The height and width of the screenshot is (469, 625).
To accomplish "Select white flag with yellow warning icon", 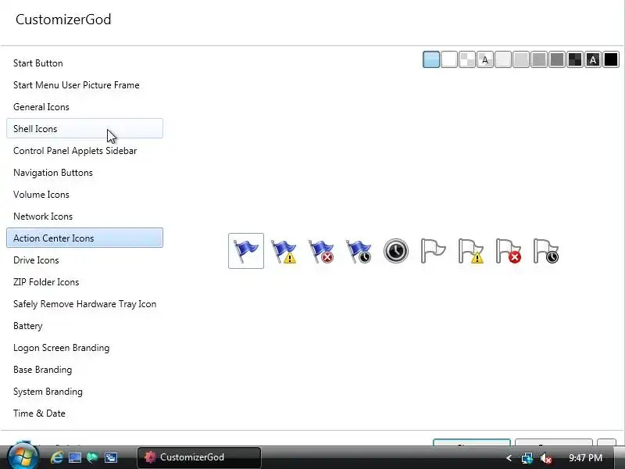I will coord(471,251).
